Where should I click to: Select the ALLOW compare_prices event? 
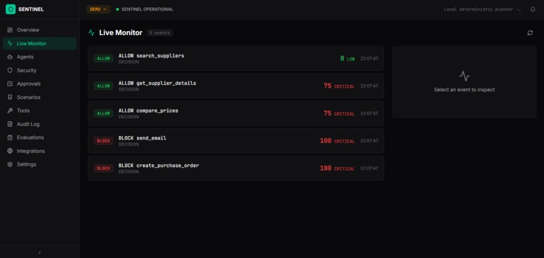pos(236,113)
